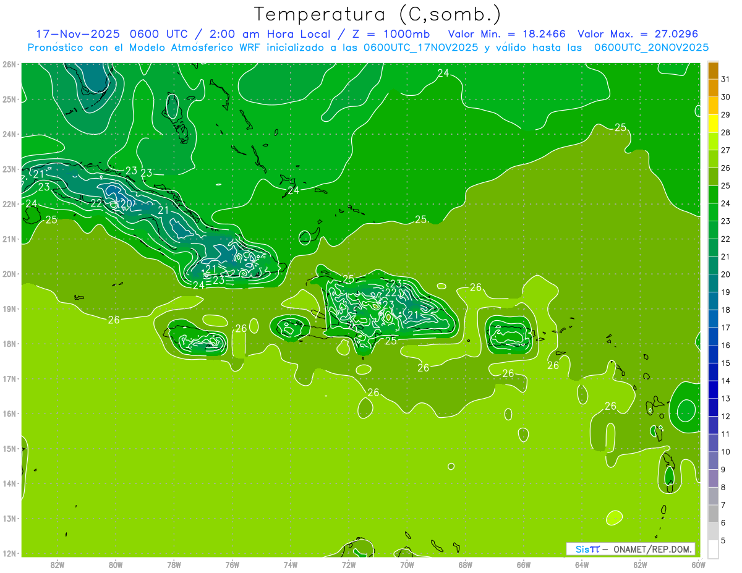Click the "12N" latitude axis label

coord(9,553)
